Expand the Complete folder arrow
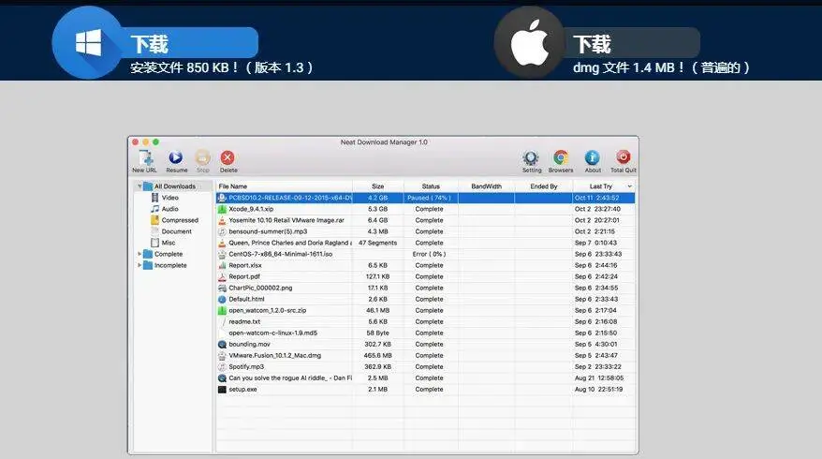The width and height of the screenshot is (822, 459). point(139,254)
